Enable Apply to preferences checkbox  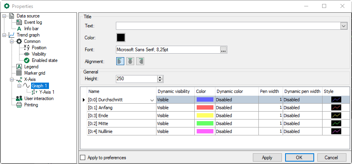pos(83,158)
